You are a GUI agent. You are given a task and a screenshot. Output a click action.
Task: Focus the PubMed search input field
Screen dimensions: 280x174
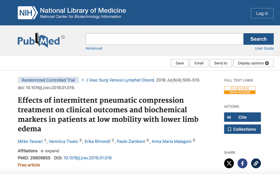(x=164, y=39)
